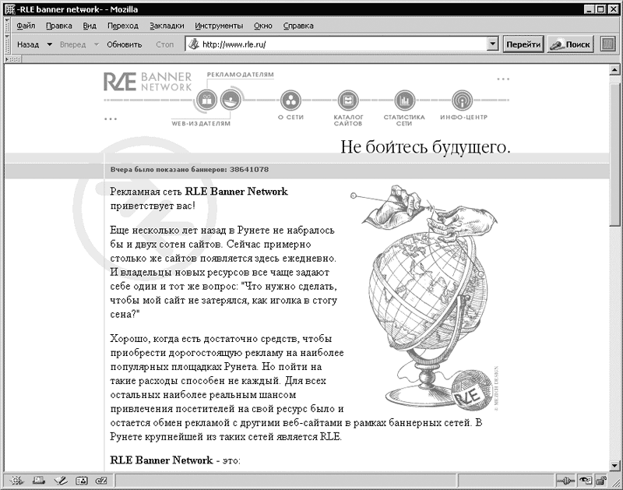Image resolution: width=623 pixels, height=490 pixels.
Task: Go back with the Назад button
Action: coord(28,44)
